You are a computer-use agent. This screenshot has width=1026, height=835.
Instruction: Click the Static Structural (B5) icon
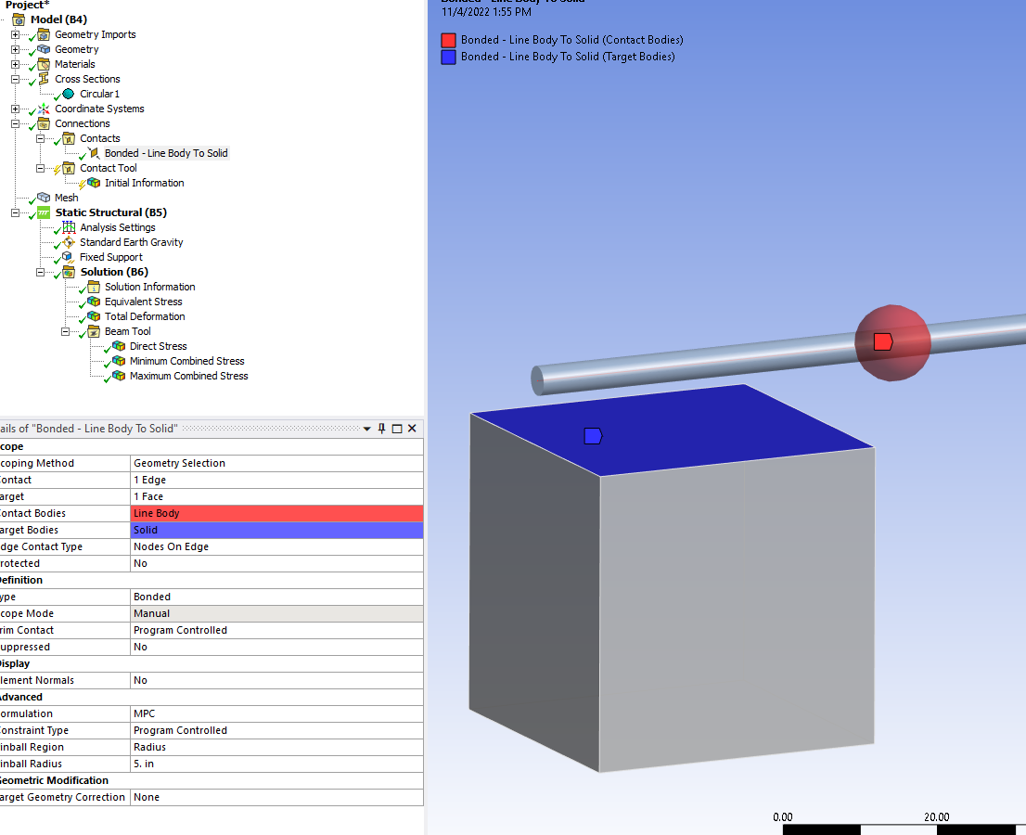pos(44,212)
